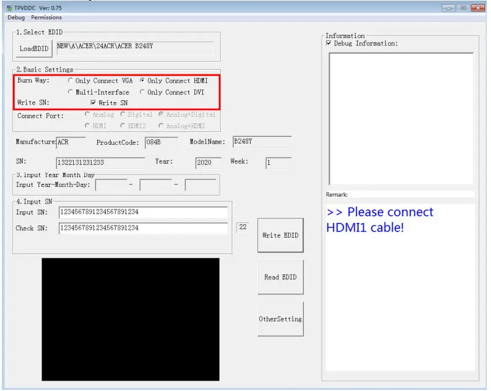Open the Permissions menu
This screenshot has height=391, width=491.
pos(46,17)
